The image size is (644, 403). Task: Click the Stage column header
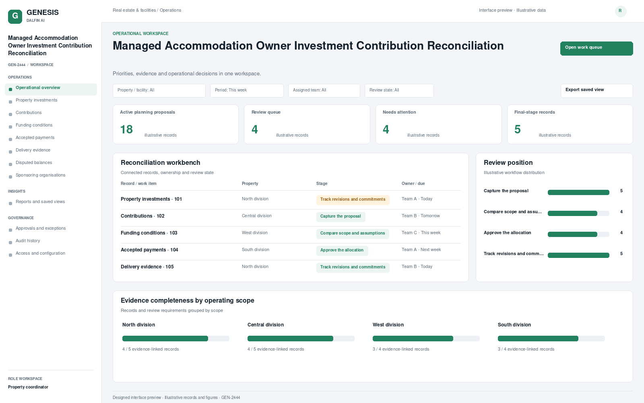pyautogui.click(x=322, y=183)
